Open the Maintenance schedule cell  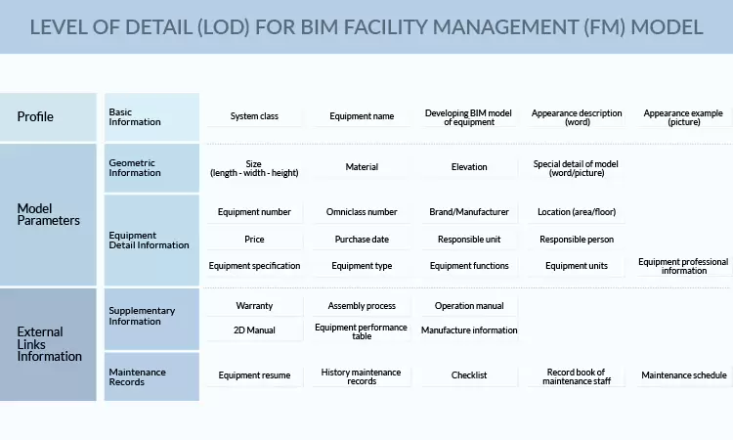point(683,375)
